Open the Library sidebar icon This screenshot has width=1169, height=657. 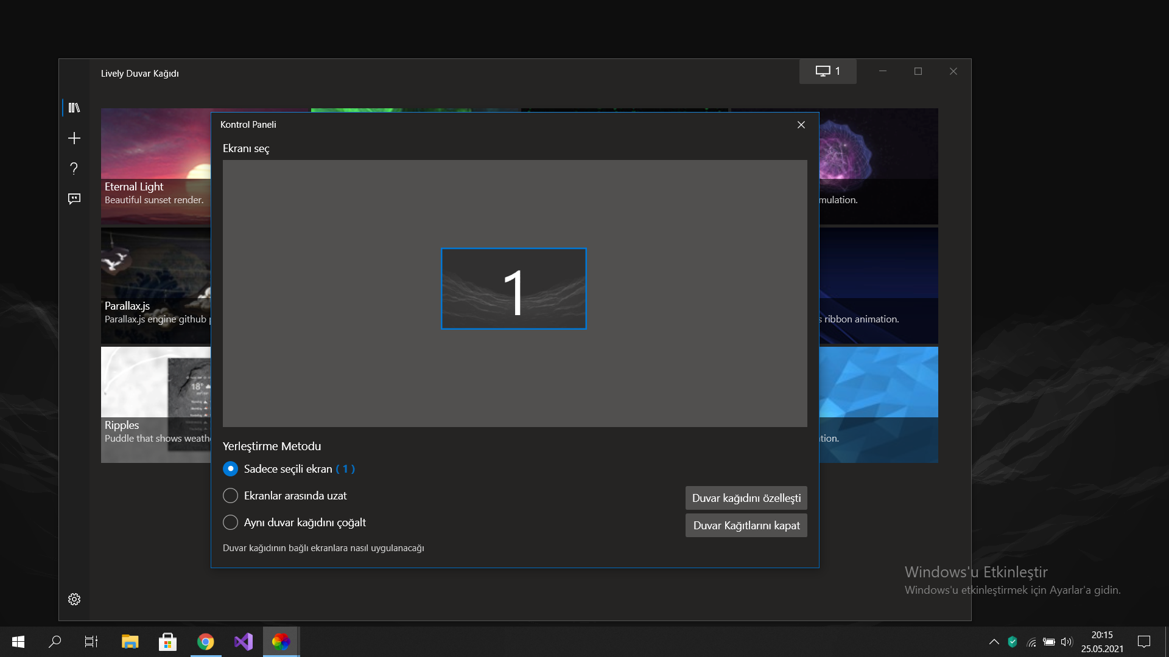click(x=74, y=108)
